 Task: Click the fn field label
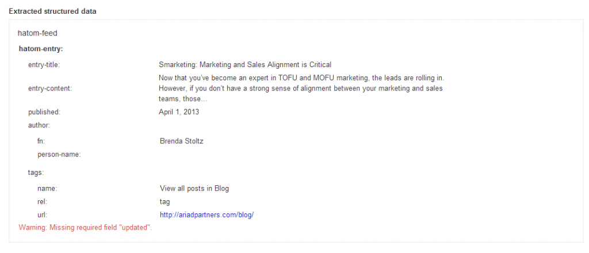41,141
